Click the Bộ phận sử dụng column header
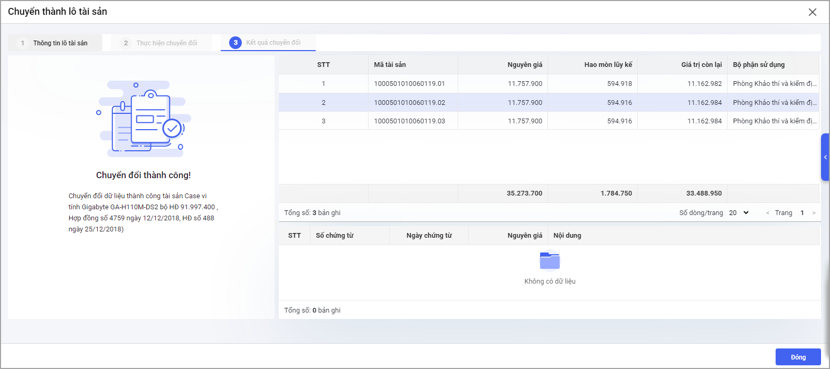This screenshot has height=369, width=830. 758,65
